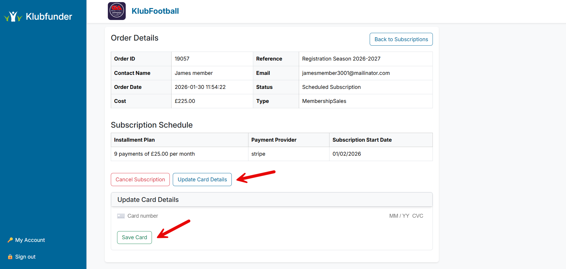The height and width of the screenshot is (269, 566).
Task: Click the padlock icon beside Sign out
Action: click(x=10, y=257)
